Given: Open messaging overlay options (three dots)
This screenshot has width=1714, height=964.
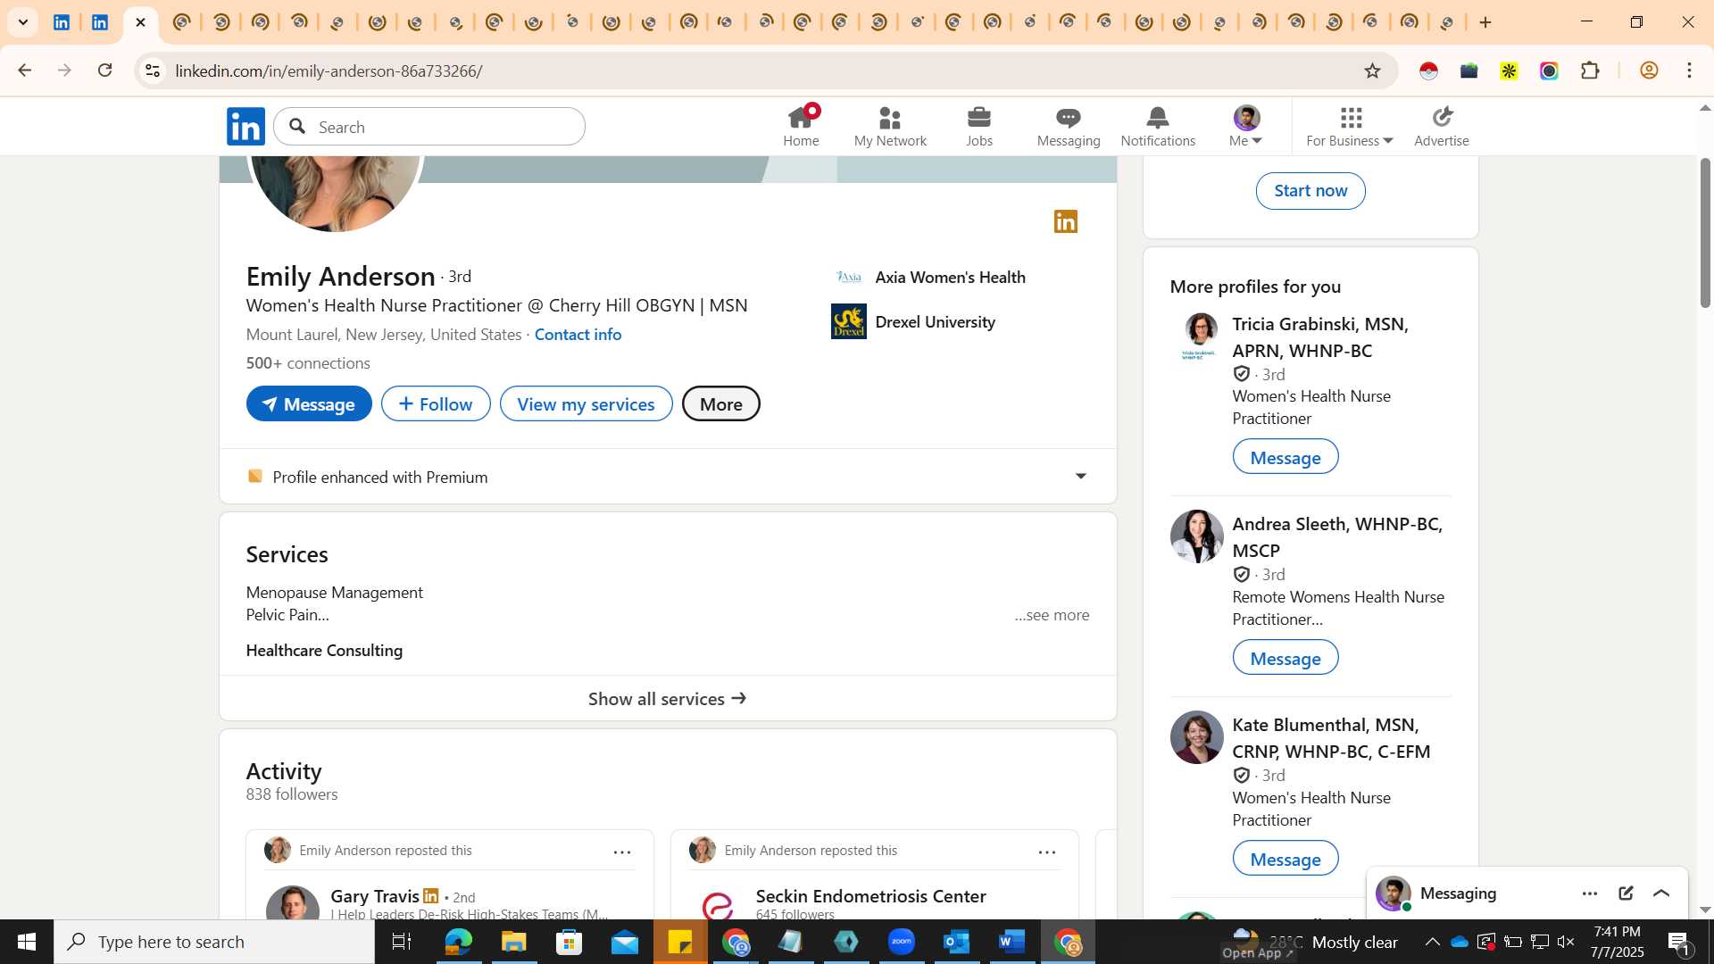Looking at the screenshot, I should click(1590, 893).
